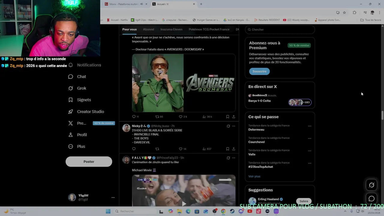Screen dimensions: 384x216
Task: Click Voir plus under trends
Action: [x=254, y=176]
